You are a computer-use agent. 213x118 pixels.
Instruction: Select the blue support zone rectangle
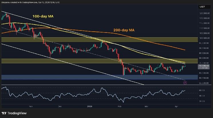(86, 77)
